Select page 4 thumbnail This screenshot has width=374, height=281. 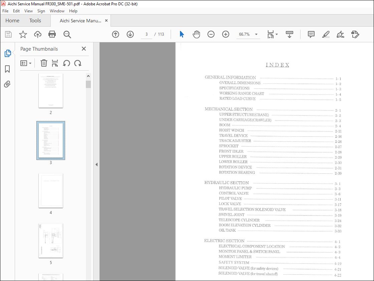click(x=51, y=191)
